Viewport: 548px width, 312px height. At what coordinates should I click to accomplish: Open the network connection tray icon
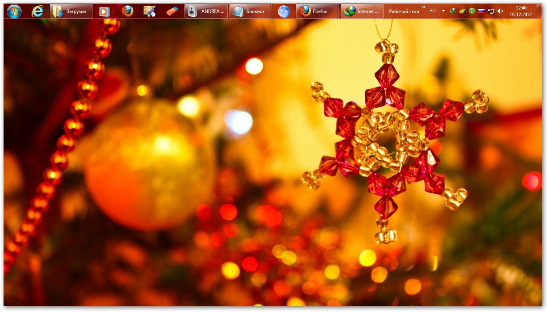491,11
